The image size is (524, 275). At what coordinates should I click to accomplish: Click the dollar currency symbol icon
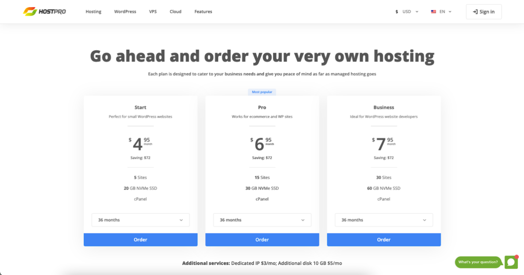click(397, 12)
